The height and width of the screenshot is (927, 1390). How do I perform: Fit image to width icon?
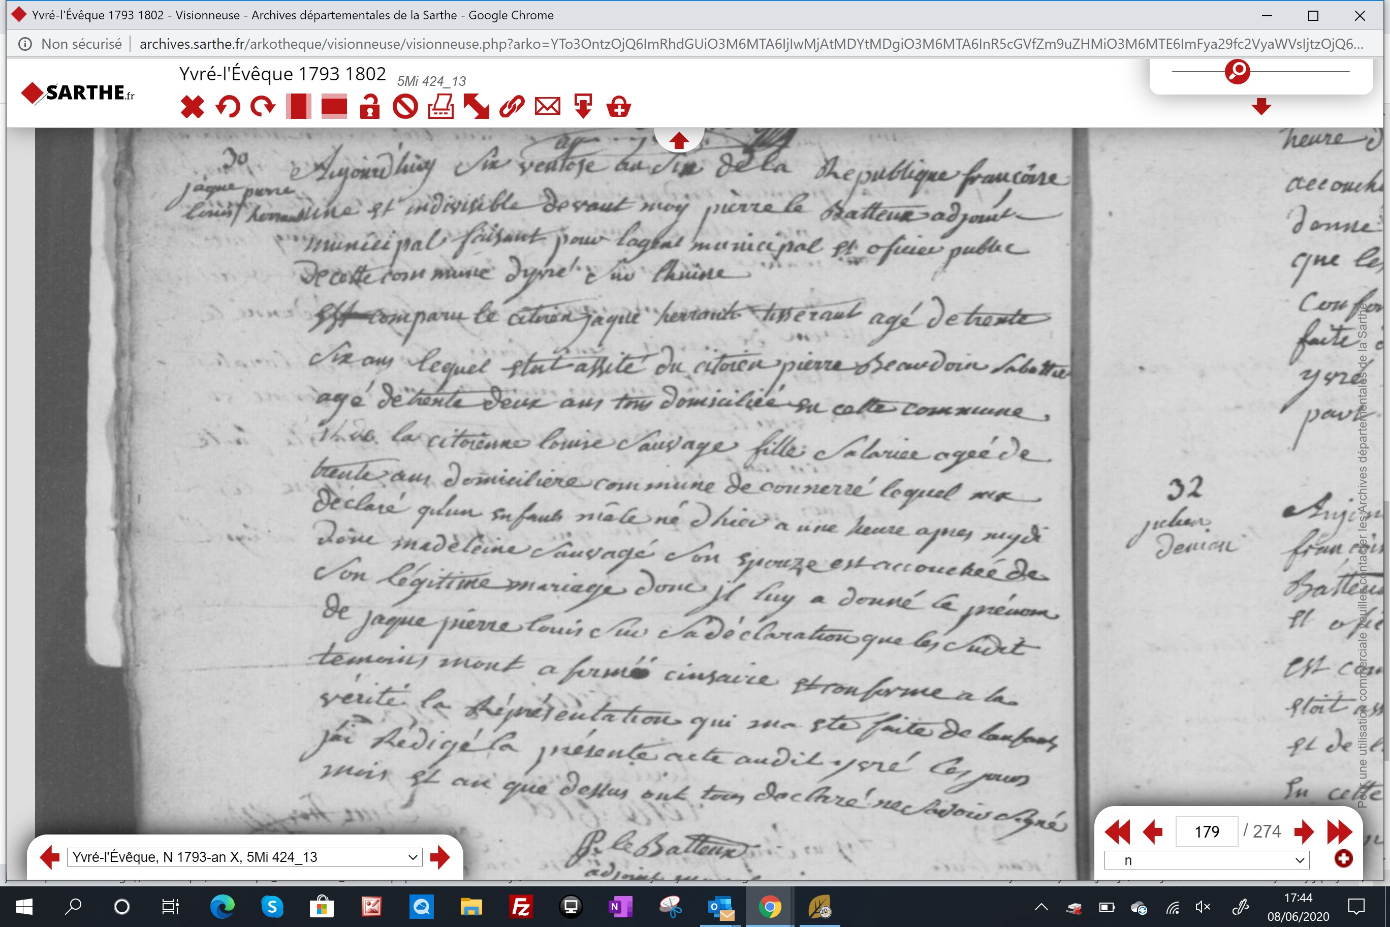334,107
